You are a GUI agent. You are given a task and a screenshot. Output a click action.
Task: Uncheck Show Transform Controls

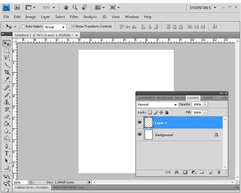pos(73,26)
